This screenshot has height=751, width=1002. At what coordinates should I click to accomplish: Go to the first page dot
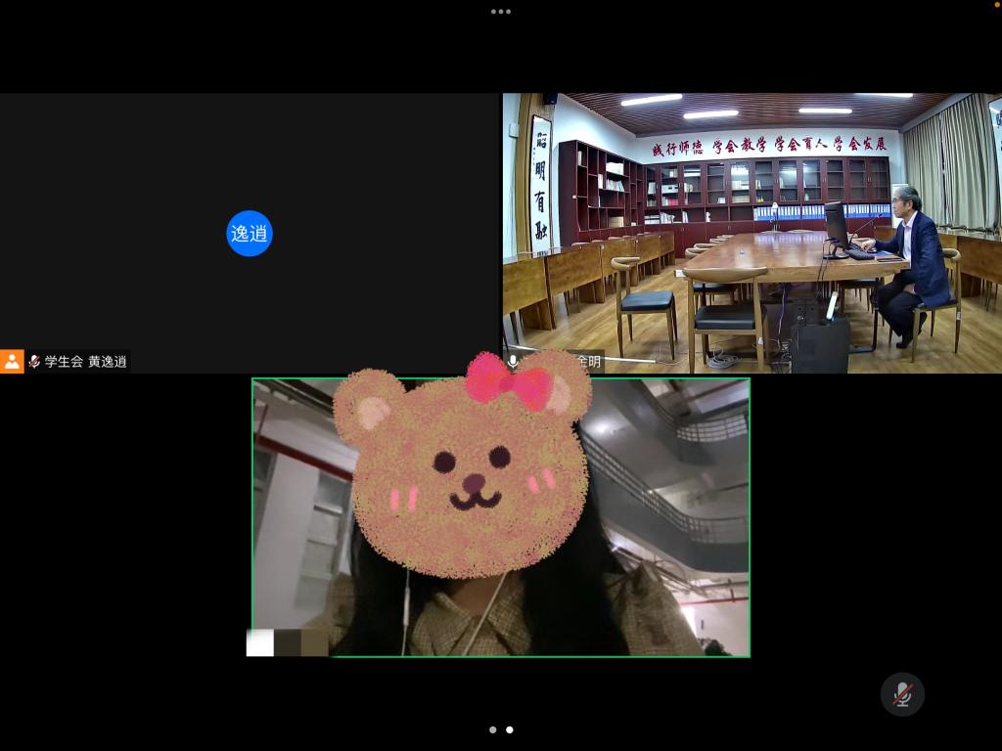[x=492, y=729]
